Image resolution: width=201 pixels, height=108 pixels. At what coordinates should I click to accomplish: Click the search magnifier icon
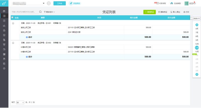pos(40,12)
